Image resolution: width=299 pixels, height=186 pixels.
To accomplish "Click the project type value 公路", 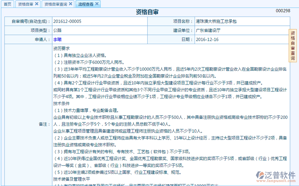I will point(58,30).
